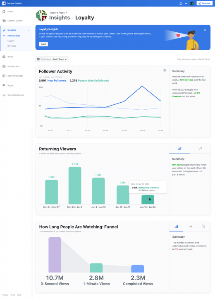This screenshot has width=215, height=299.
Task: Open the Inbox sidebar icon
Action: pyautogui.click(x=4, y=57)
